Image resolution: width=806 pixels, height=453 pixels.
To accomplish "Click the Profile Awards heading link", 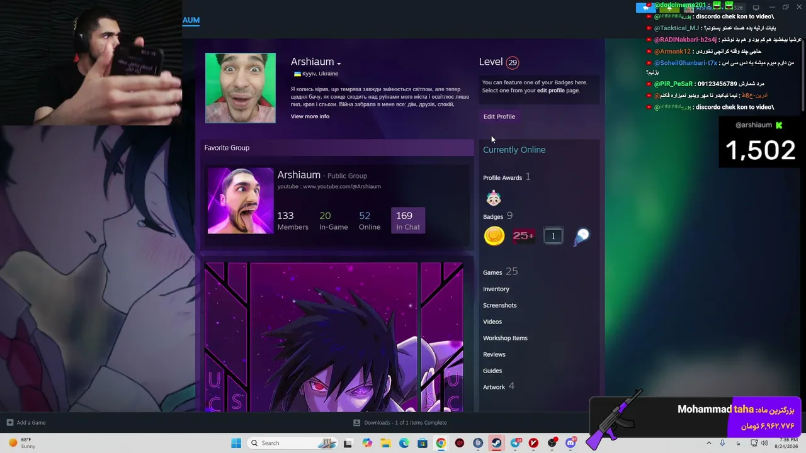I will [502, 177].
